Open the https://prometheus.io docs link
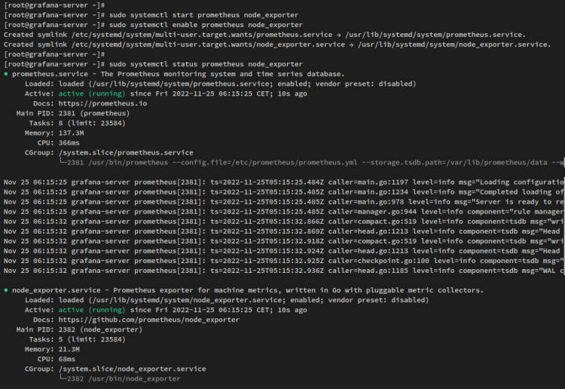This screenshot has width=565, height=389. click(x=102, y=103)
